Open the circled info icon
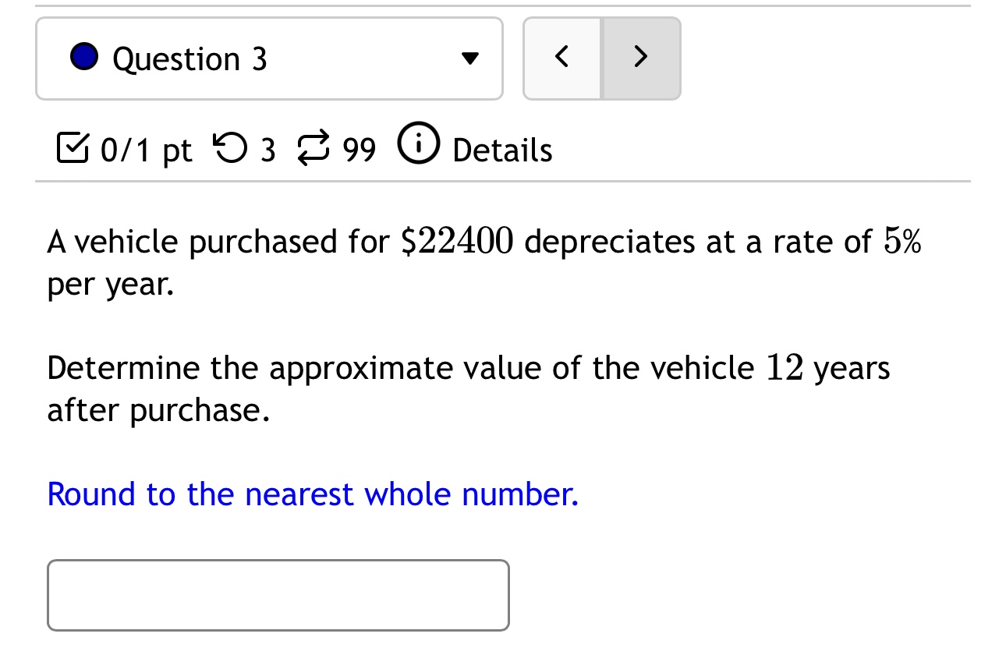 pos(419,144)
